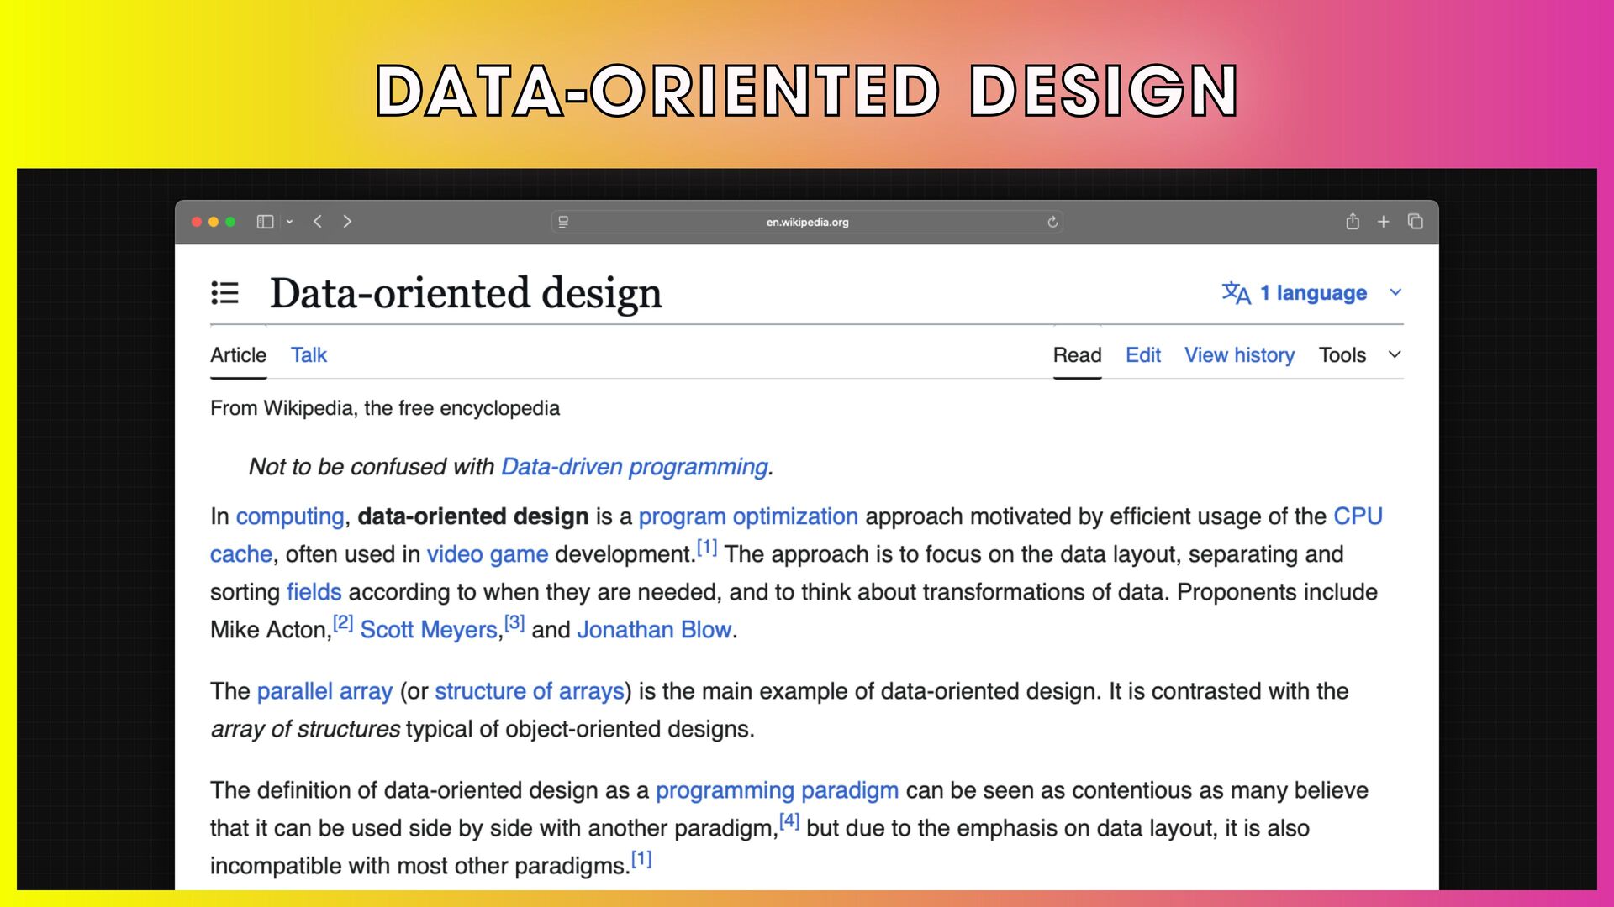This screenshot has height=907, width=1614.
Task: Expand the language chevron arrow
Action: [x=1395, y=292]
